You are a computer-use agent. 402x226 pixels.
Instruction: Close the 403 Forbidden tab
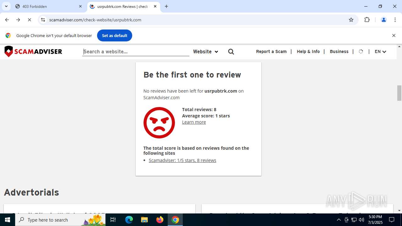point(80,6)
